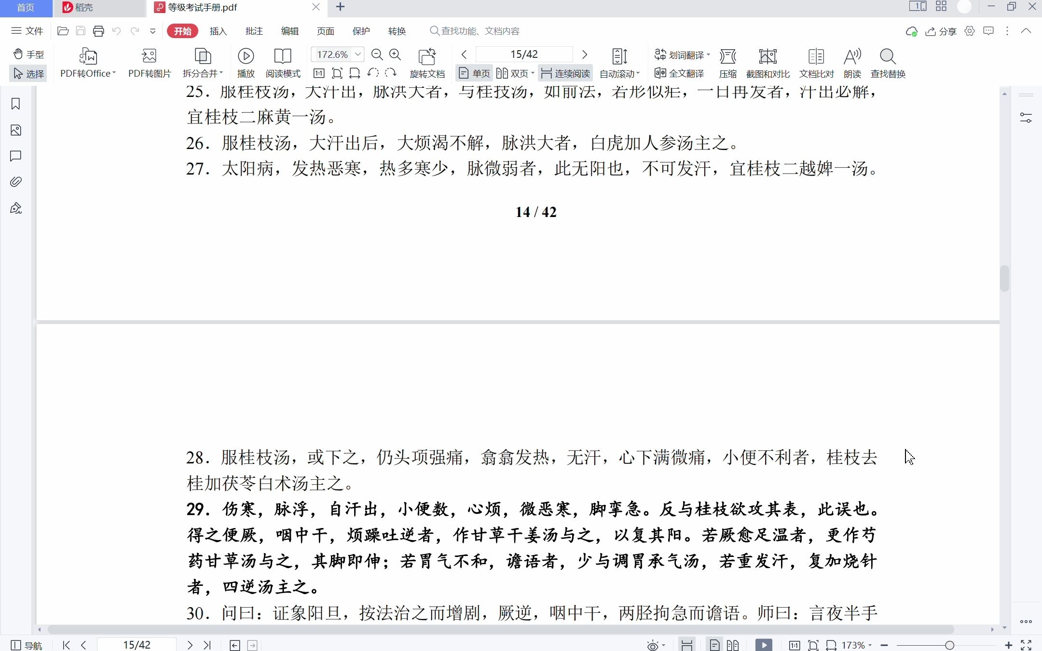Start 朗读 read-aloud feature
The image size is (1042, 651).
pos(852,63)
